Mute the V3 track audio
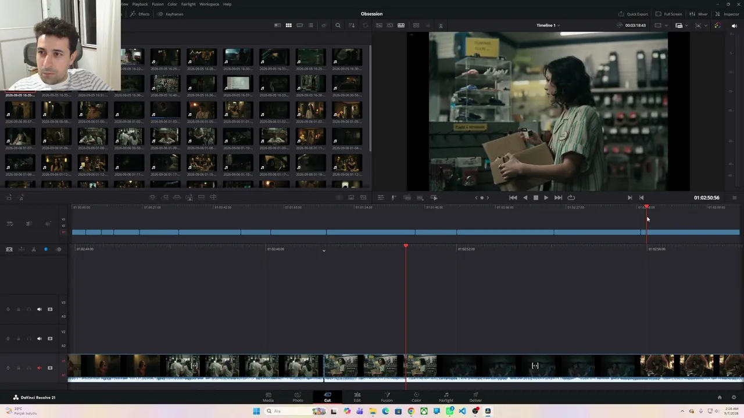 point(40,309)
